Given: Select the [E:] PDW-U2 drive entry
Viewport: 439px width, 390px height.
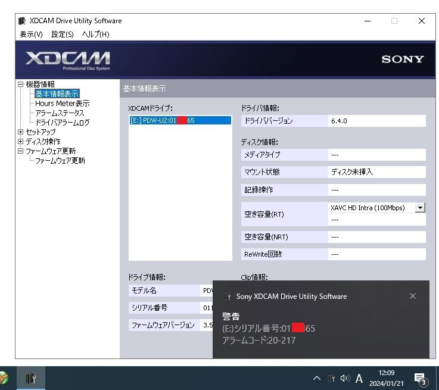Looking at the screenshot, I should pos(180,120).
